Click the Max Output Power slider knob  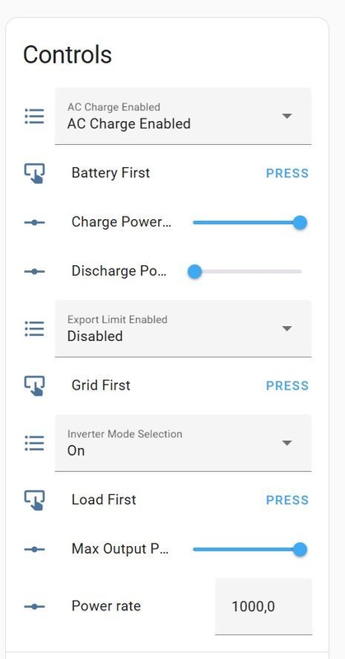coord(300,549)
